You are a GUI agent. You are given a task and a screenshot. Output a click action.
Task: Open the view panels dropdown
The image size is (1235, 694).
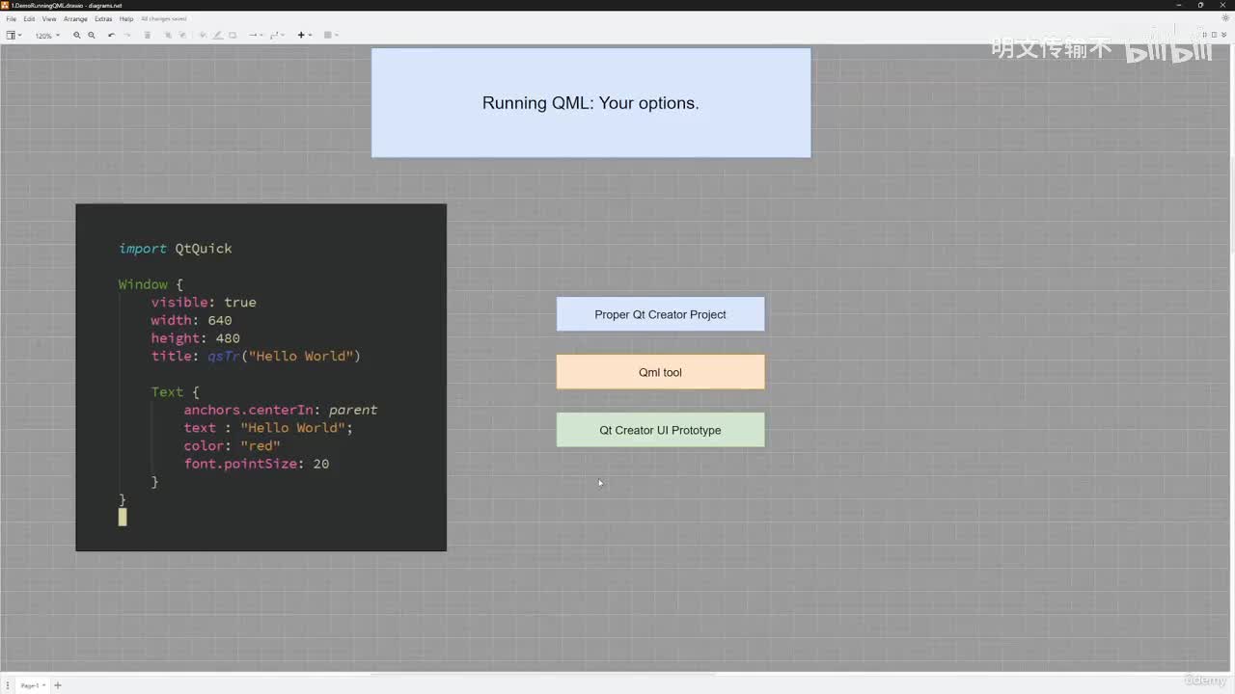(14, 36)
